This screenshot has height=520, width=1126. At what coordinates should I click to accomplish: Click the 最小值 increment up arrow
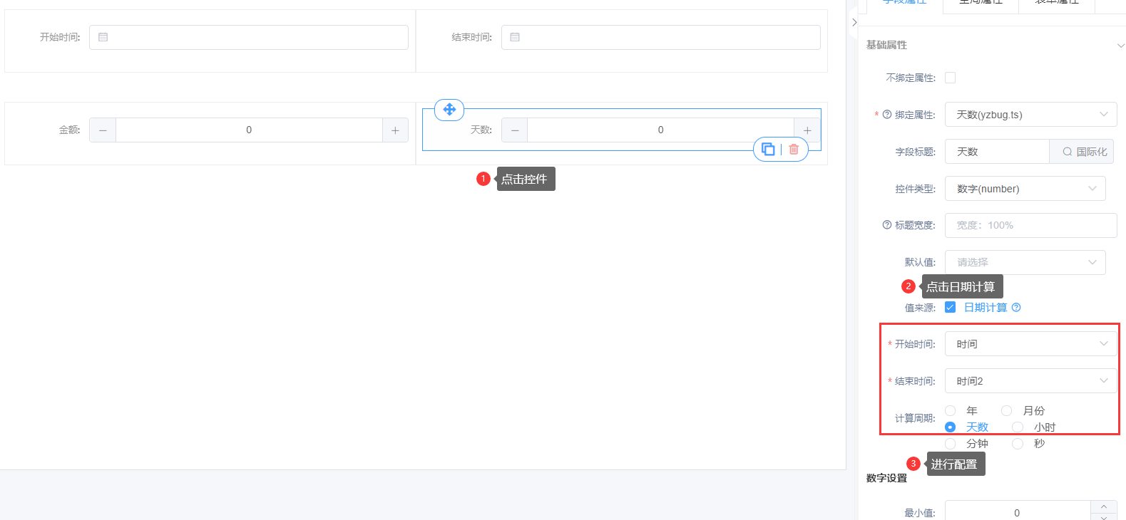tap(1104, 506)
